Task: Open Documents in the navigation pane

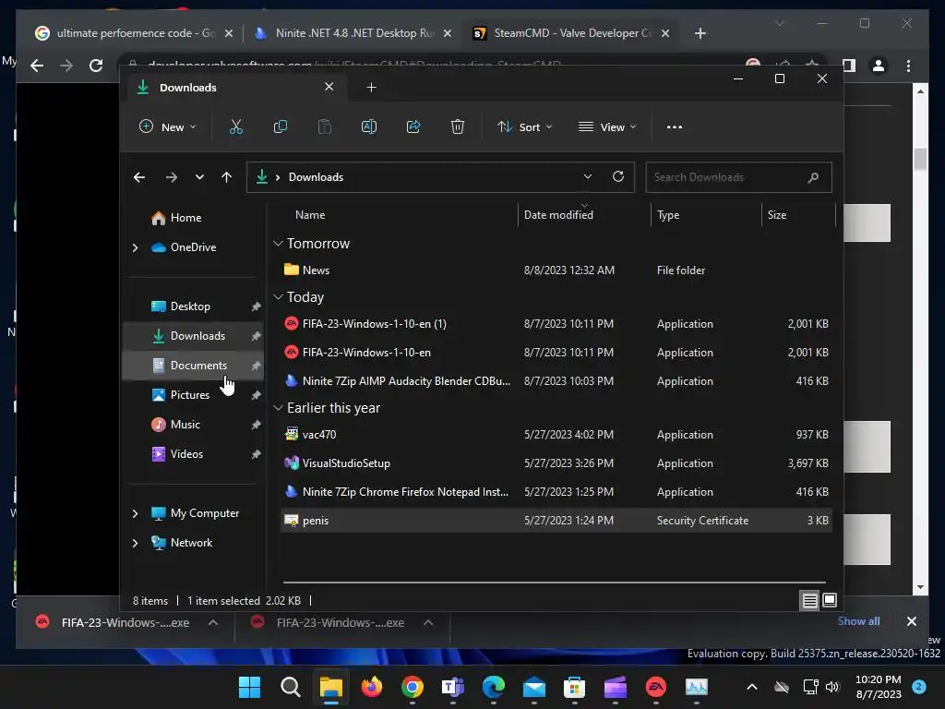Action: (193, 366)
